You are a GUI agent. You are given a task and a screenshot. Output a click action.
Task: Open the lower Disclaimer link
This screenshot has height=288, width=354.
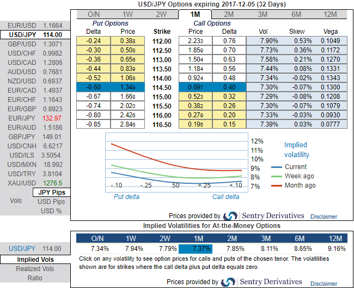pos(324,284)
